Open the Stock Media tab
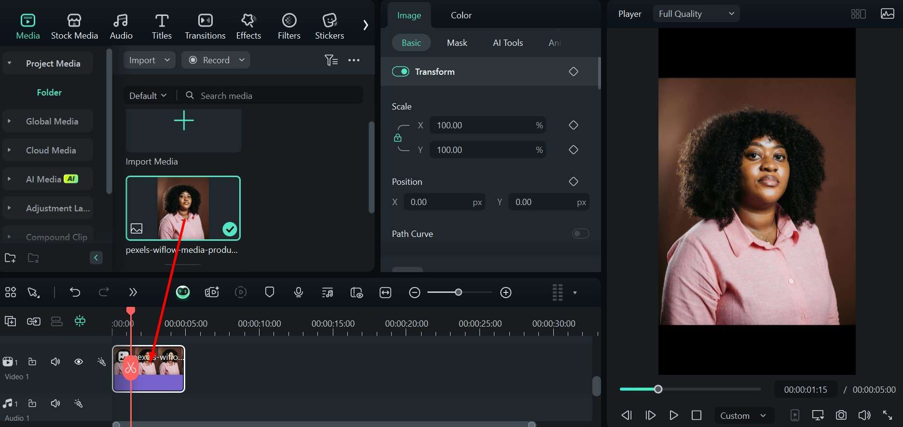903x427 pixels. pos(74,26)
